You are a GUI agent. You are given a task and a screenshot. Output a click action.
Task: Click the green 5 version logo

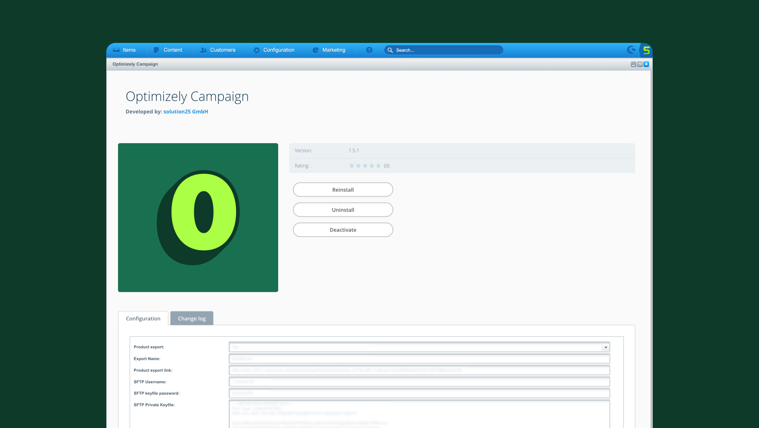tap(647, 50)
